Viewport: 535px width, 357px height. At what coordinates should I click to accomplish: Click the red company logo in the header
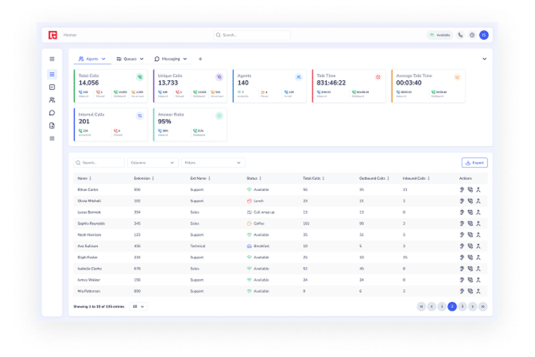(x=53, y=35)
